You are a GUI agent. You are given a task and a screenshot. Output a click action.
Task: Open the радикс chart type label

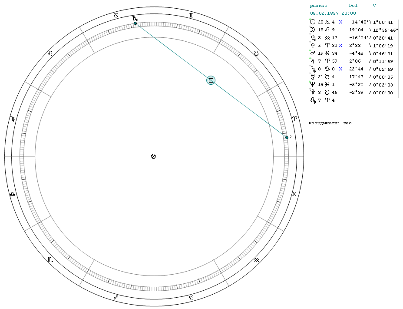[x=318, y=6]
